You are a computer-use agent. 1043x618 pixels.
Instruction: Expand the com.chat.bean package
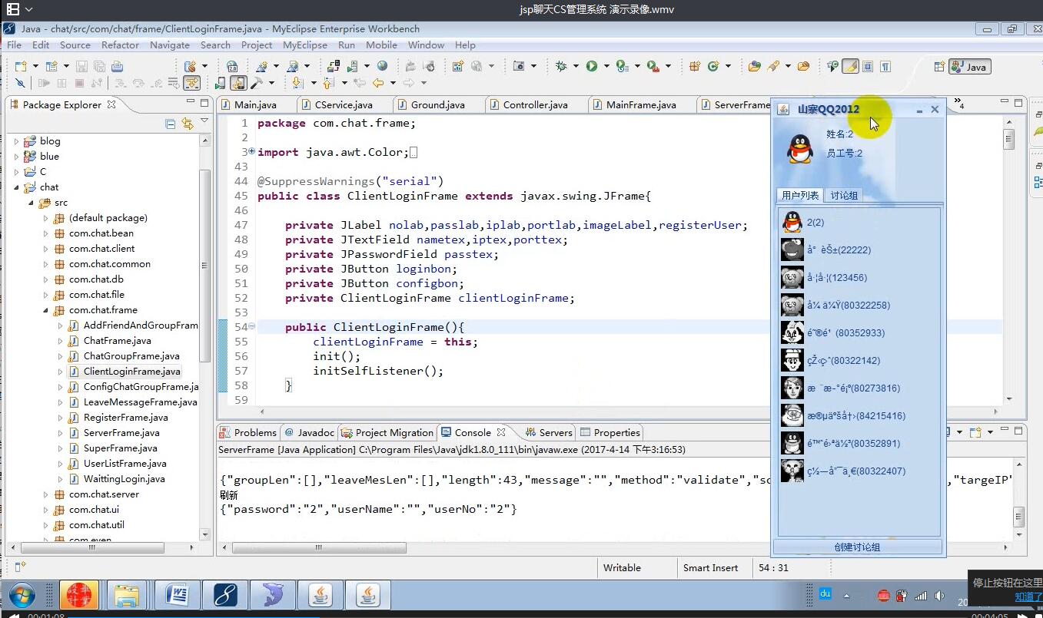click(x=45, y=233)
